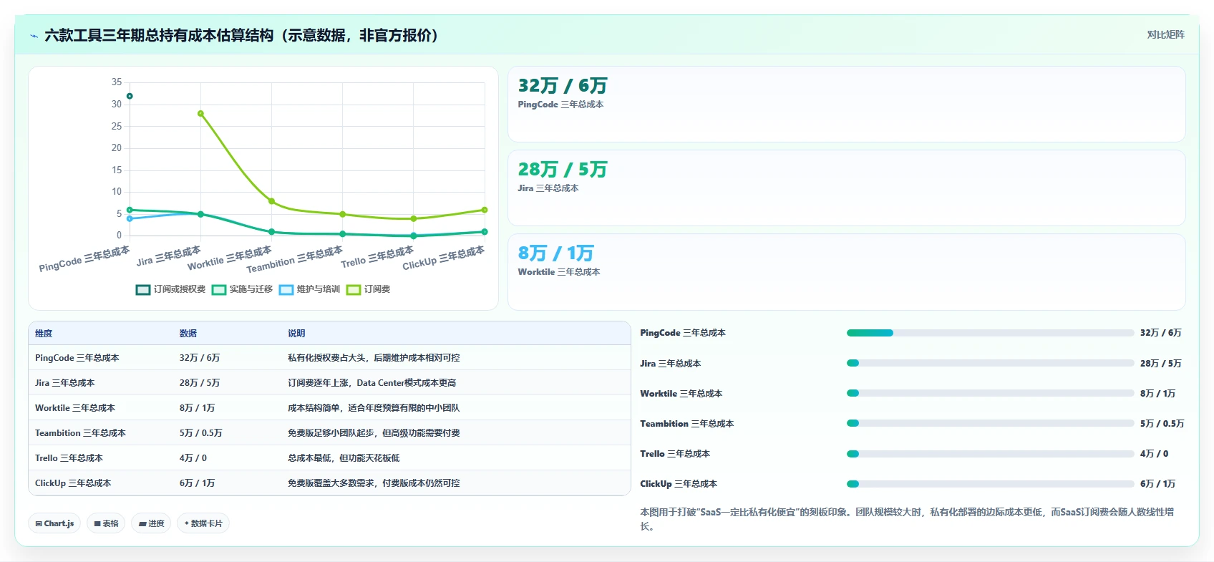Click progress value 5万 / 0.5万
1214x562 pixels.
coord(1162,424)
